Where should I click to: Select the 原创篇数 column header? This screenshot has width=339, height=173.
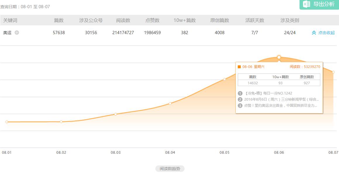(x=220, y=20)
